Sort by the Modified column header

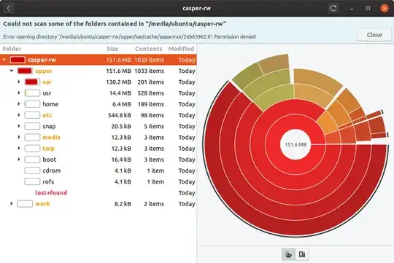181,49
